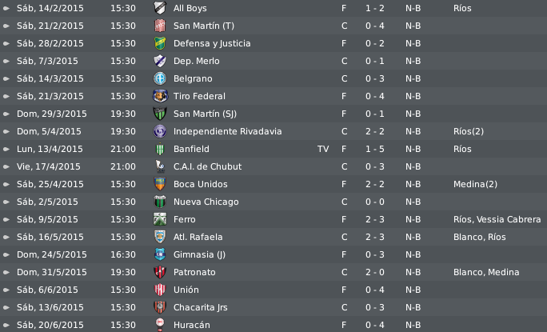The width and height of the screenshot is (547, 332).
Task: Open the 1 - 5 result against Banfield
Action: point(375,149)
